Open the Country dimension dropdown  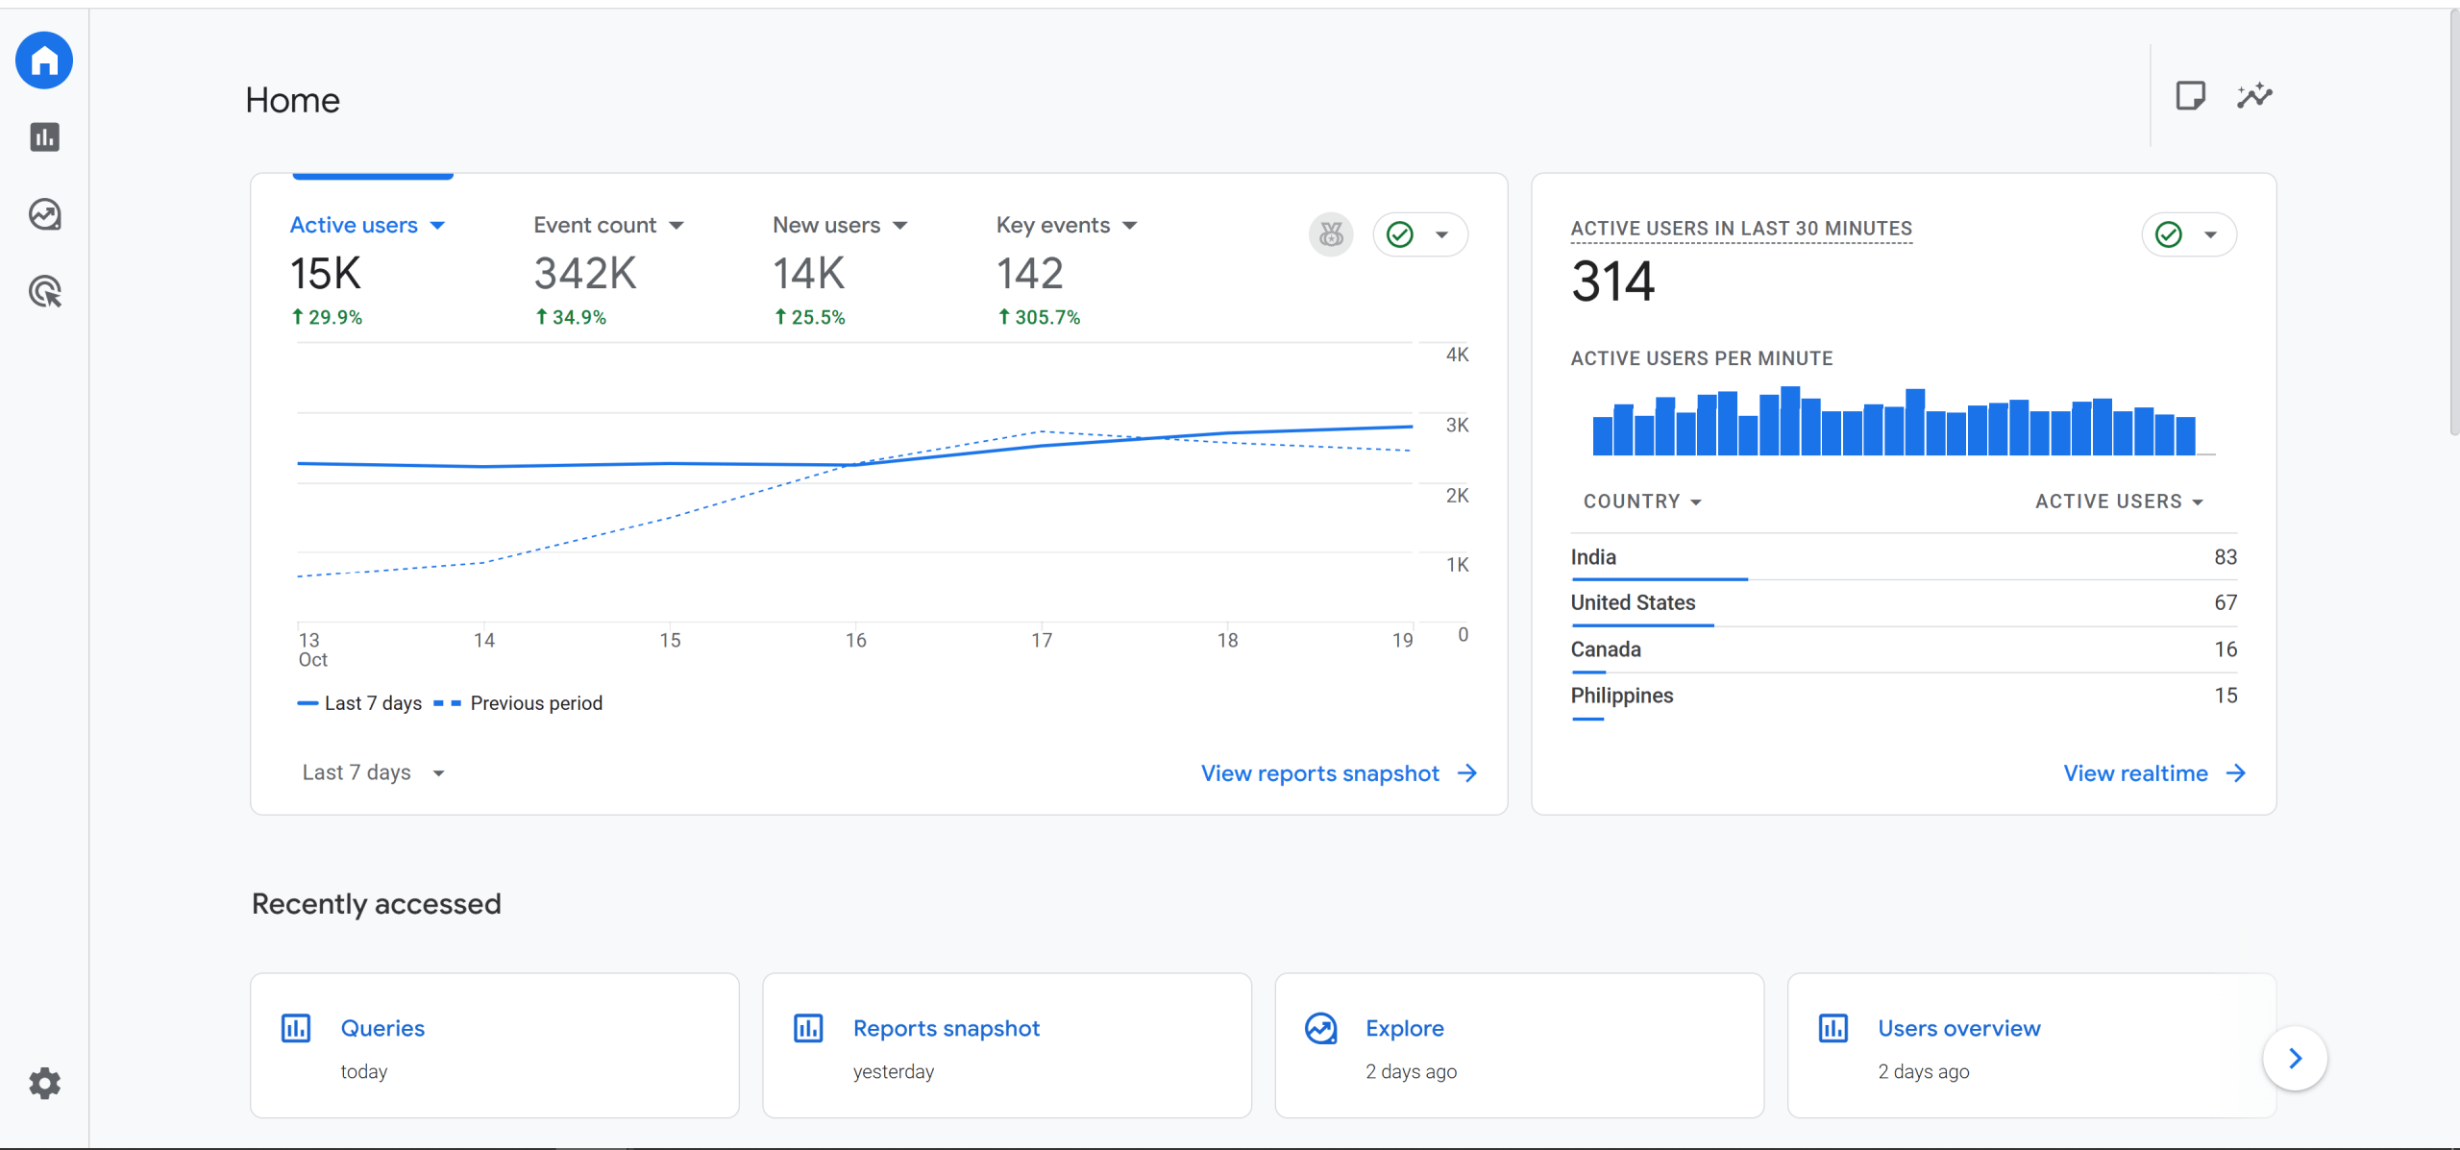coord(1641,502)
